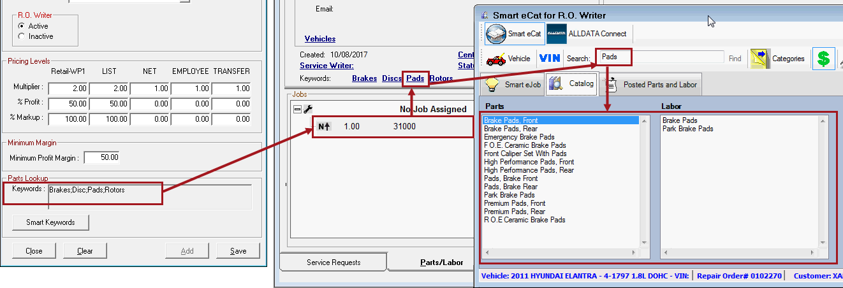This screenshot has width=843, height=288.
Task: Collapse the No Job Assigned tree node
Action: (297, 109)
